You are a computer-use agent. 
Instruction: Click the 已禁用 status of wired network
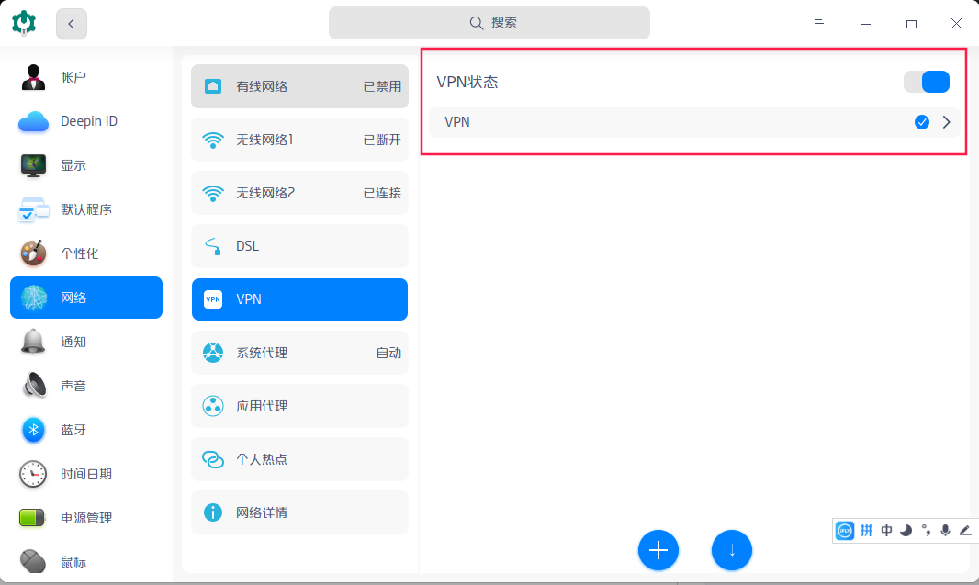coord(382,86)
